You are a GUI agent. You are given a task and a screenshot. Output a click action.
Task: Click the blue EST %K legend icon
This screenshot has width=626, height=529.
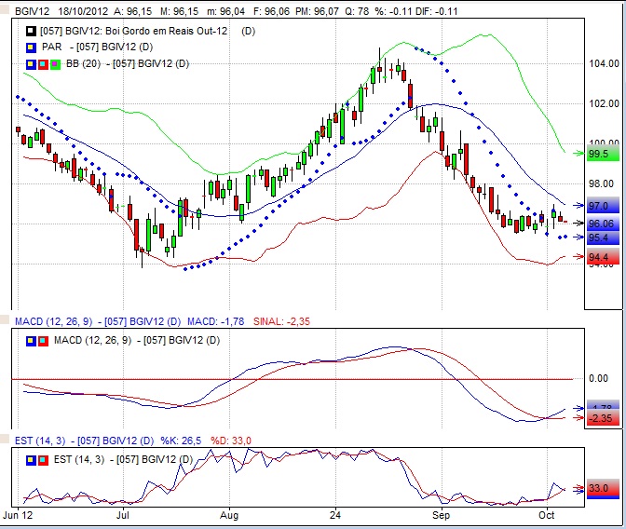[x=31, y=457]
